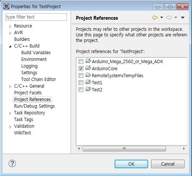Open the forward history dropdown arrow
The height and width of the screenshot is (176, 192).
click(x=176, y=17)
